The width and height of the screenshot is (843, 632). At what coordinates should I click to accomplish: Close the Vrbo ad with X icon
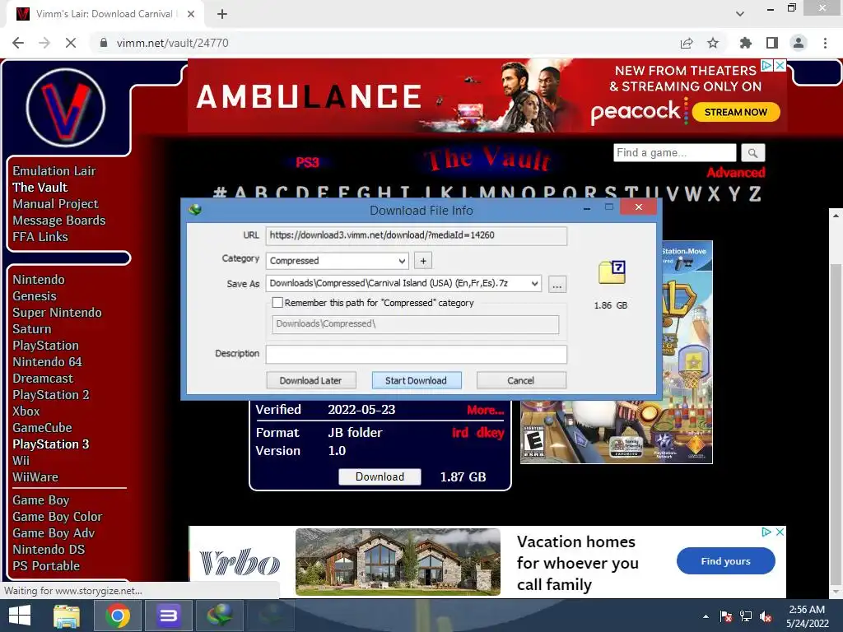tap(780, 532)
